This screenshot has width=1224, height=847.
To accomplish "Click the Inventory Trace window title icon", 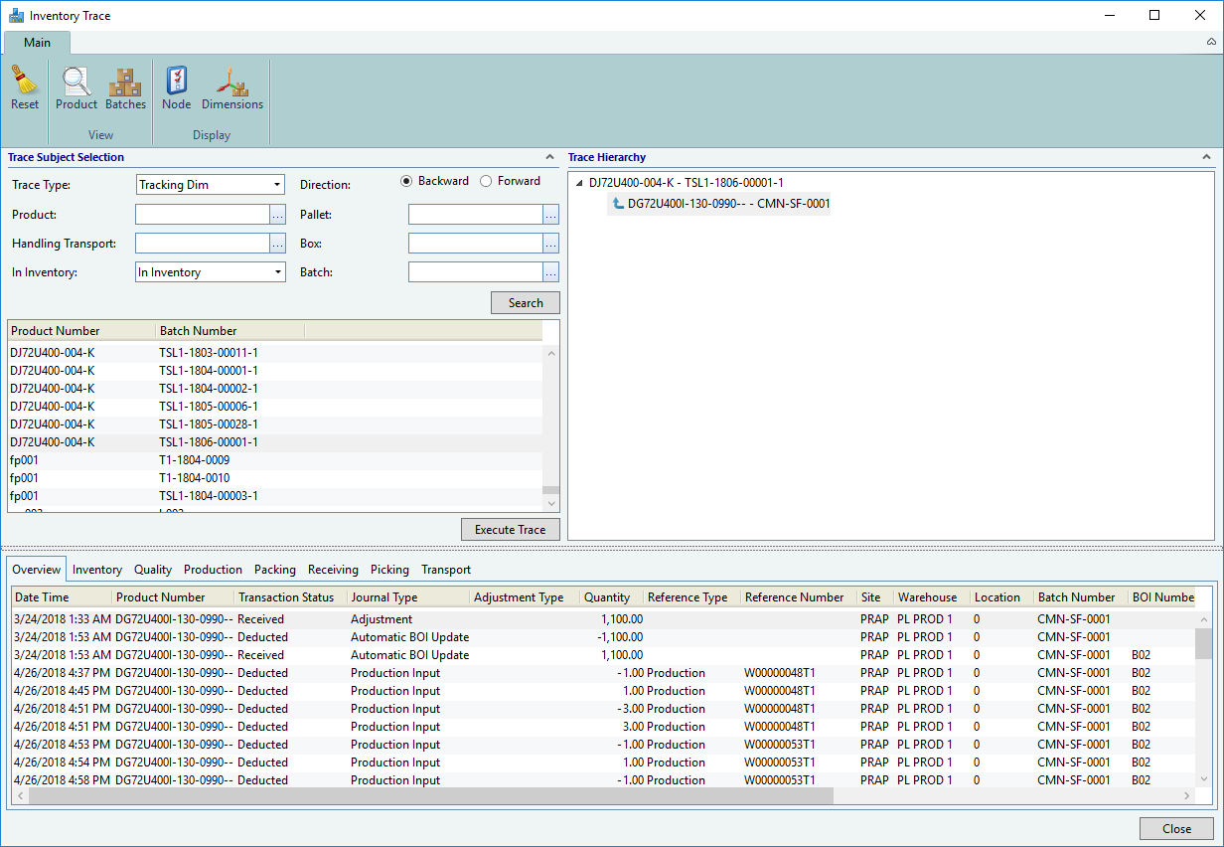I will click(x=16, y=15).
